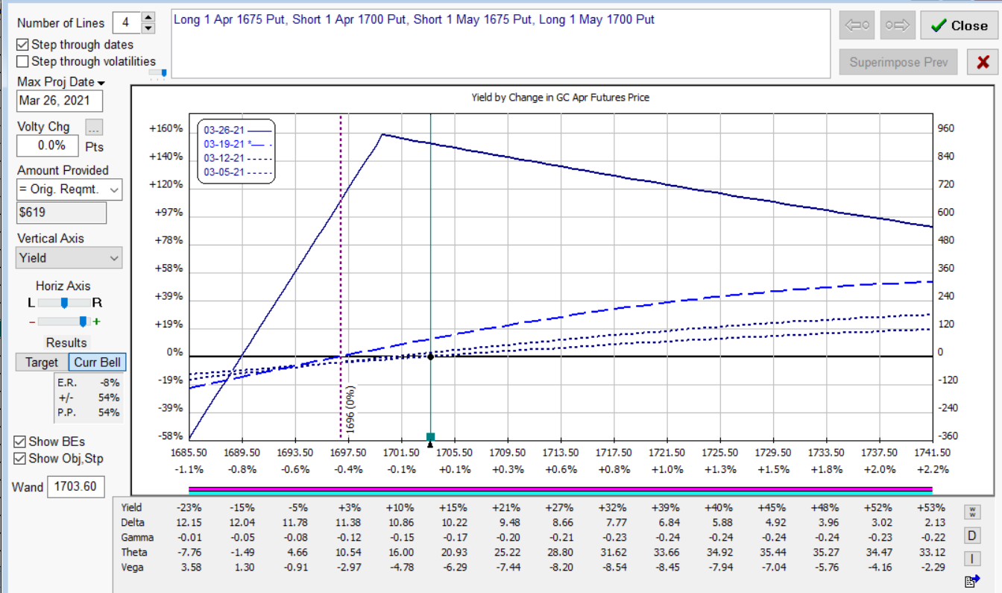Click the '960' right axis label
Viewport: 1002px width, 593px height.
(945, 128)
